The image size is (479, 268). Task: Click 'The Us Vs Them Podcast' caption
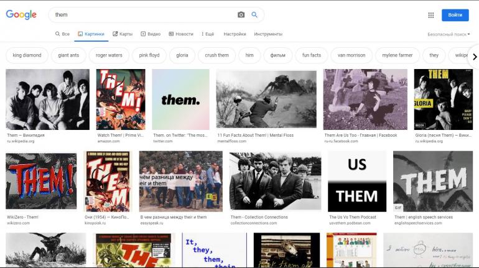[x=353, y=217]
